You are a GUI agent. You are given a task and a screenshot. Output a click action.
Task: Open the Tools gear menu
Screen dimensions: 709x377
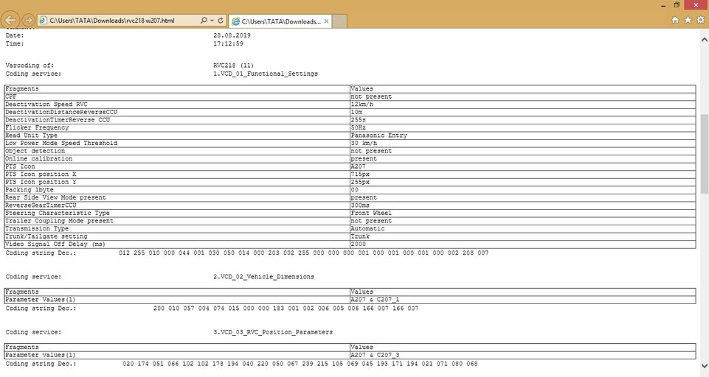[700, 20]
